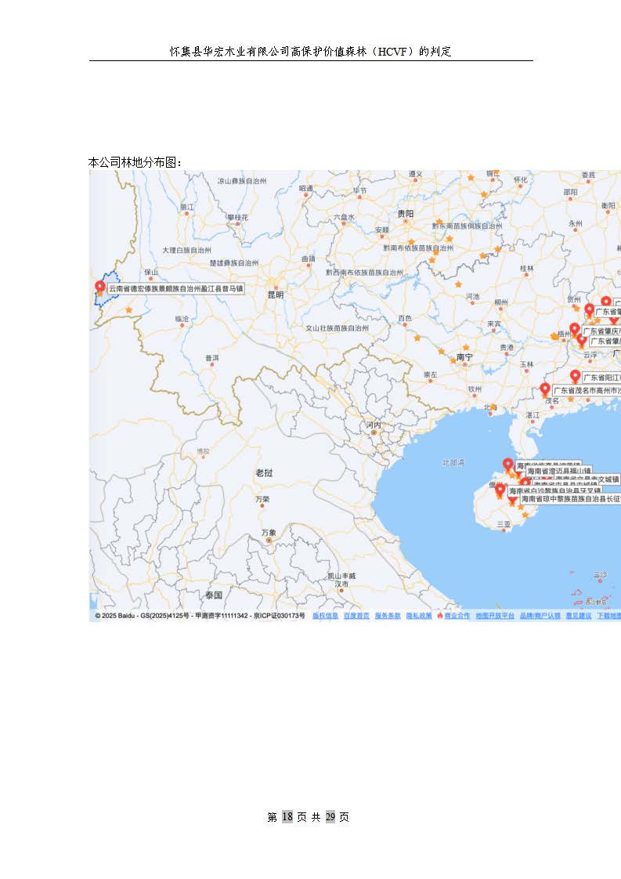Click the Vientiane (万象) city marker
Image resolution: width=621 pixels, height=879 pixels.
(x=269, y=541)
